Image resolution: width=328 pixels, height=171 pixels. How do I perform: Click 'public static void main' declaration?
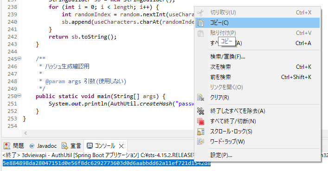(x=73, y=96)
